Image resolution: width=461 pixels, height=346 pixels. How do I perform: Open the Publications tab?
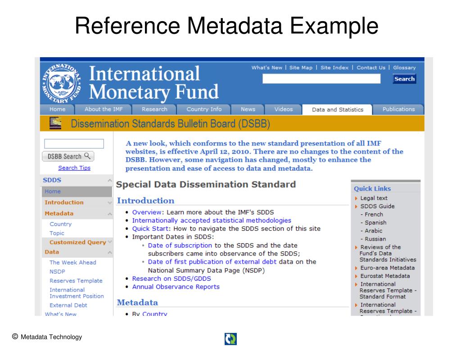398,109
